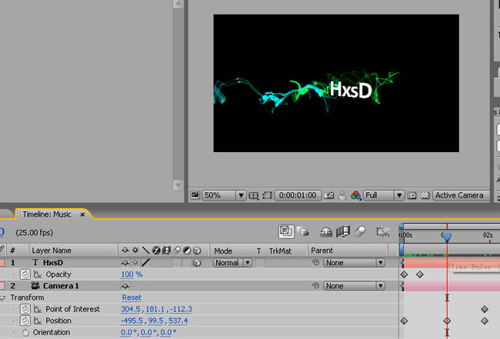The height and width of the screenshot is (339, 500).
Task: Toggle the Opacity stopwatch for HxsD
Action: point(25,274)
